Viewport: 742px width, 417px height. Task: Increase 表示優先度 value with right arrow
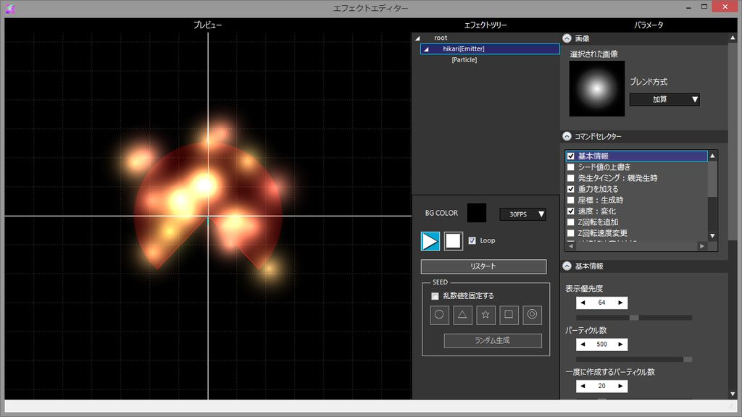tap(620, 303)
